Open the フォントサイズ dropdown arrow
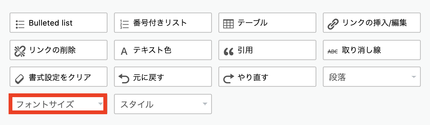430x125 pixels. click(x=100, y=104)
